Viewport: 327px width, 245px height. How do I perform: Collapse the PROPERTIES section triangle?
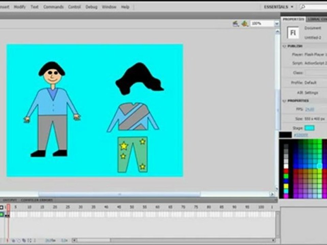pos(284,101)
